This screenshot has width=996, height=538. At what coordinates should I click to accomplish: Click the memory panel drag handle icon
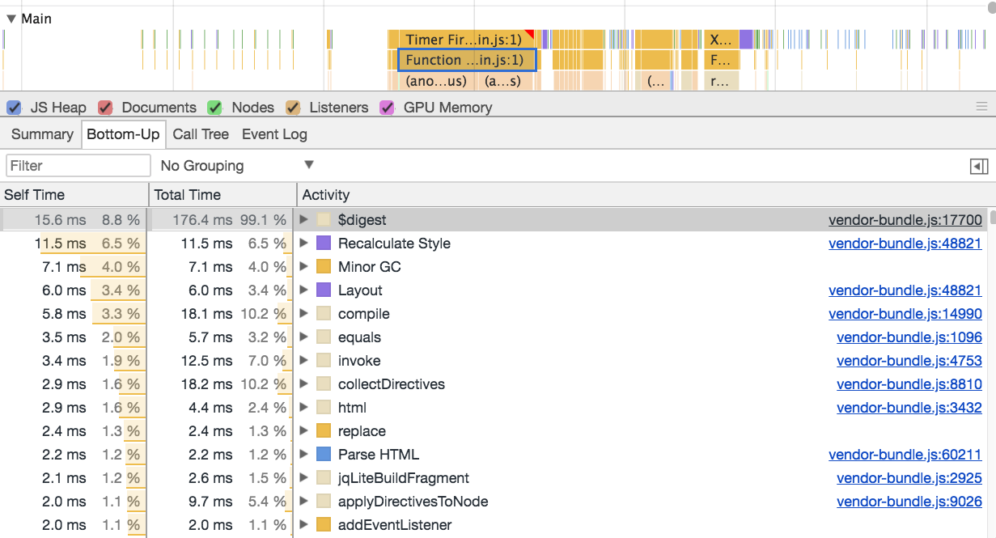click(x=981, y=107)
